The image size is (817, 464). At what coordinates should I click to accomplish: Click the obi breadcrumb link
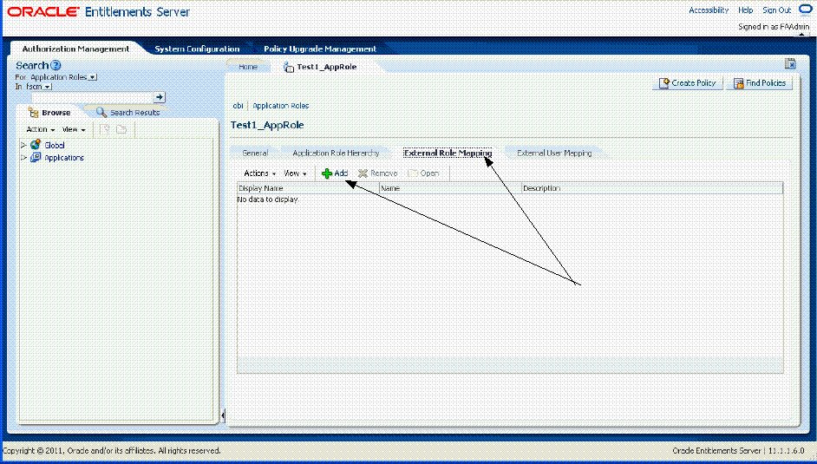click(239, 106)
